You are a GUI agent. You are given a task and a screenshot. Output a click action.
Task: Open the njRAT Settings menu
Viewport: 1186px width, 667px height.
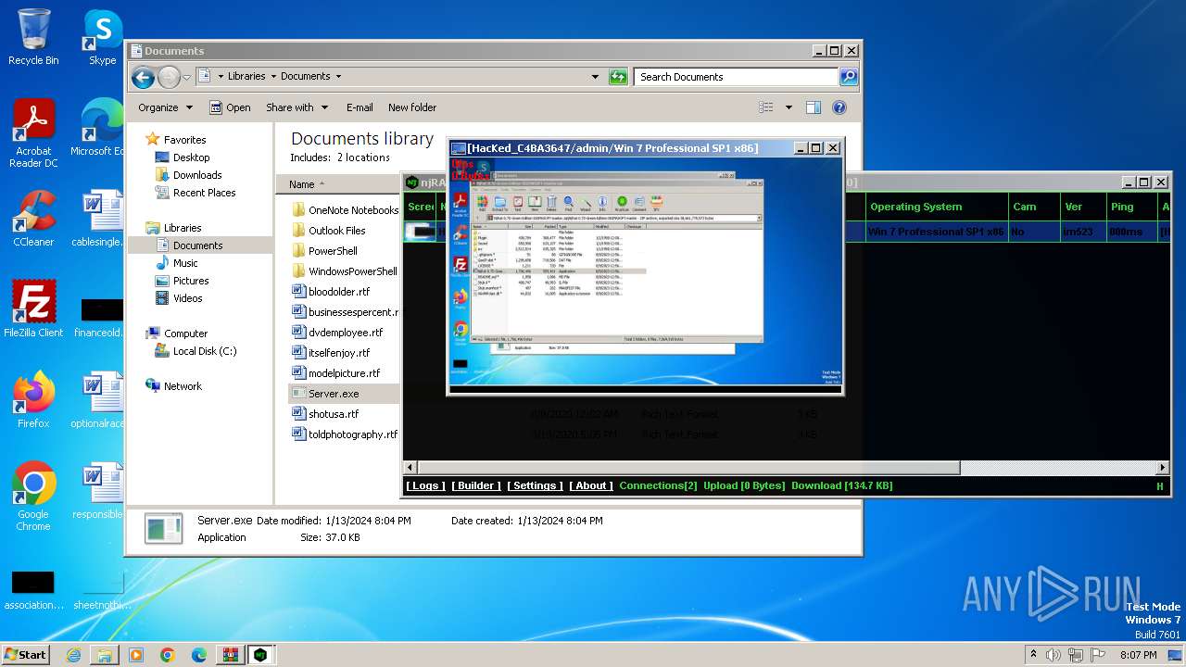pos(536,485)
